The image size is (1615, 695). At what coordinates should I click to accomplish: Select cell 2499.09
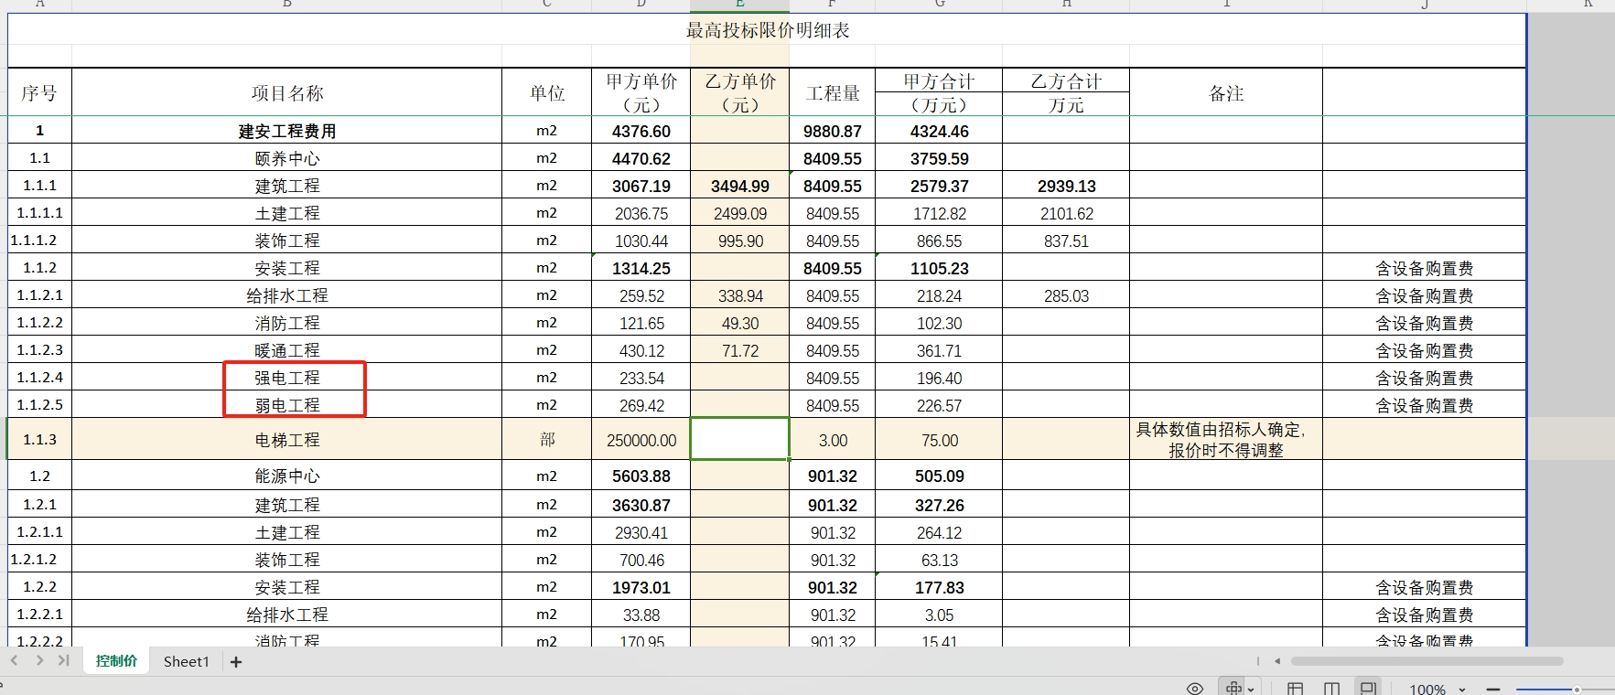(x=739, y=213)
